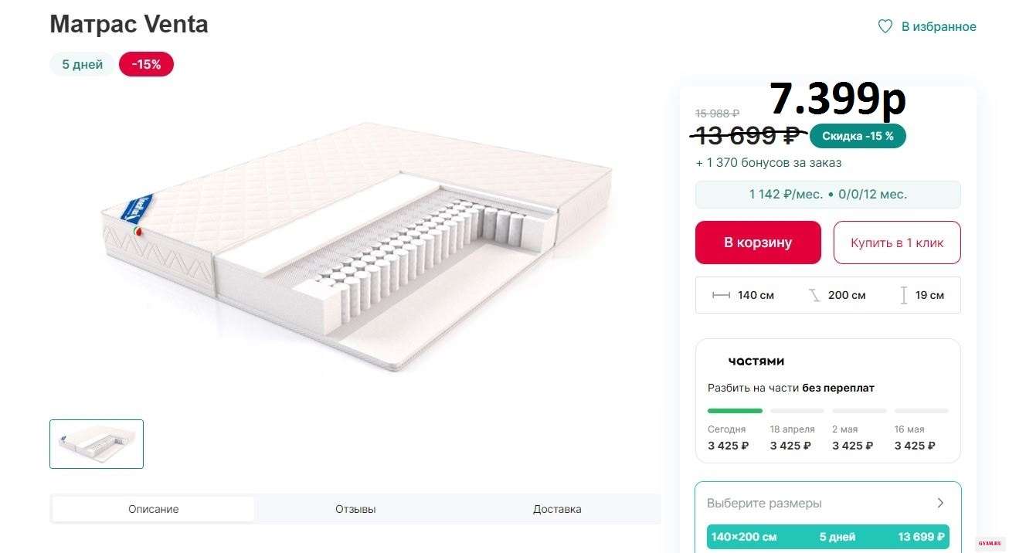Switch to the Описание tab
Image resolution: width=1009 pixels, height=553 pixels.
tap(153, 509)
